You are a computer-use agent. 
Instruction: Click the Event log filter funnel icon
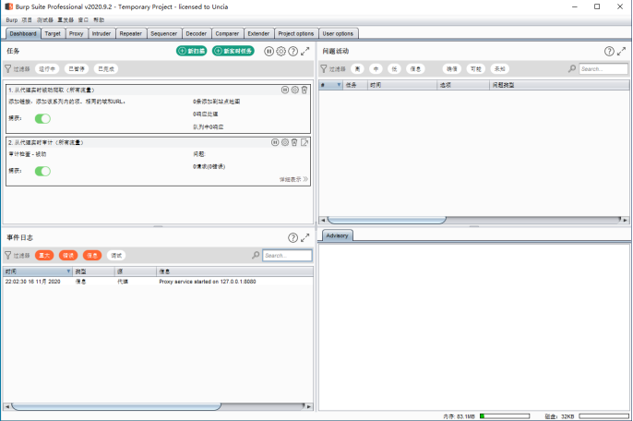[x=8, y=256]
